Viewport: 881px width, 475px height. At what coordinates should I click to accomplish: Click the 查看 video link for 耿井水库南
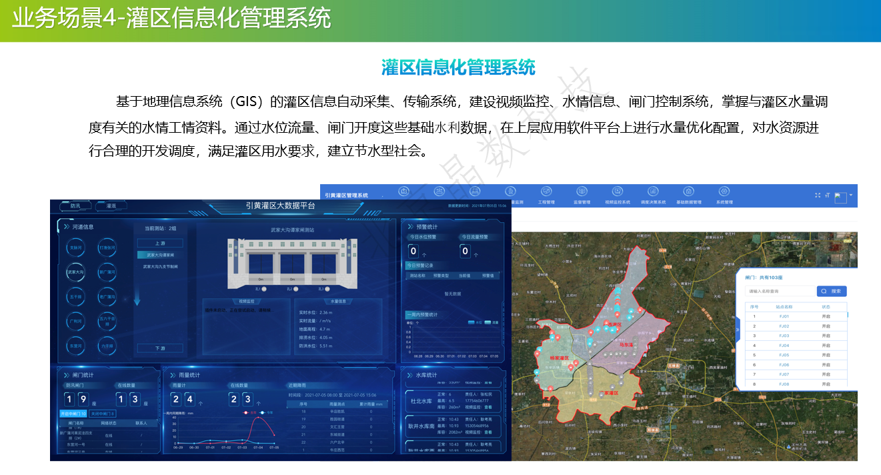490,432
